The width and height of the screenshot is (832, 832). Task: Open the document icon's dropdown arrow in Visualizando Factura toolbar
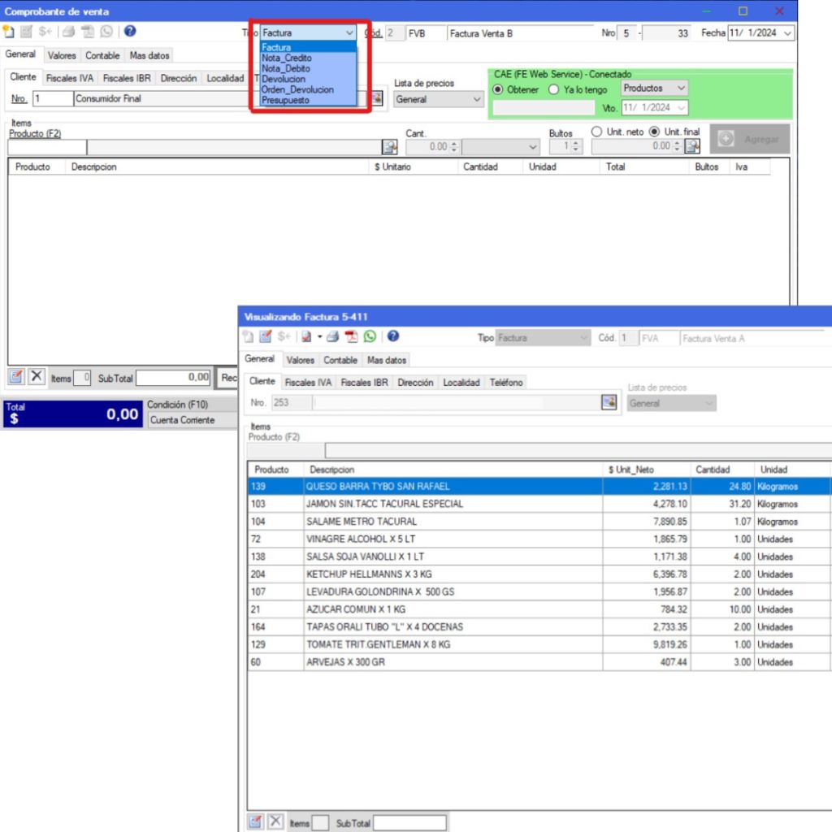pos(319,336)
